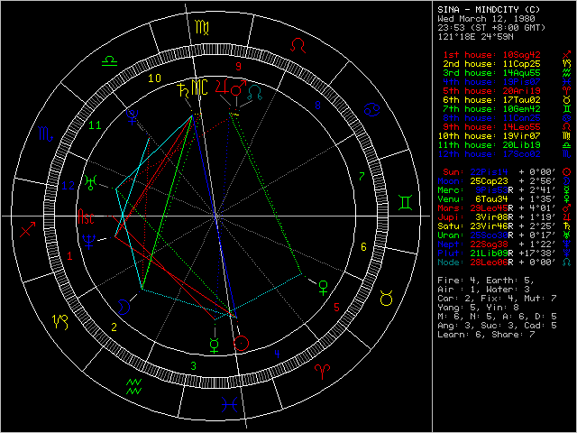Click the Aries glyph on the zodiac ring

pos(323,371)
